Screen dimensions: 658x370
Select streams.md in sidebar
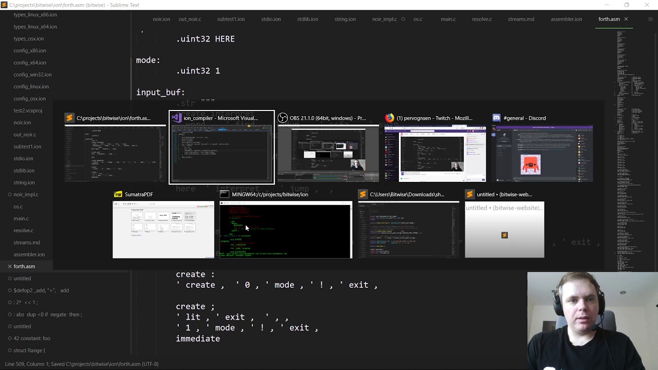point(27,243)
